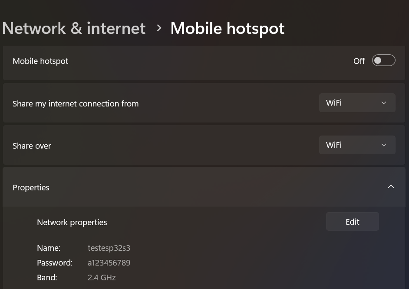
Task: Click the hotspot name value testesp32s3
Action: tap(109, 248)
